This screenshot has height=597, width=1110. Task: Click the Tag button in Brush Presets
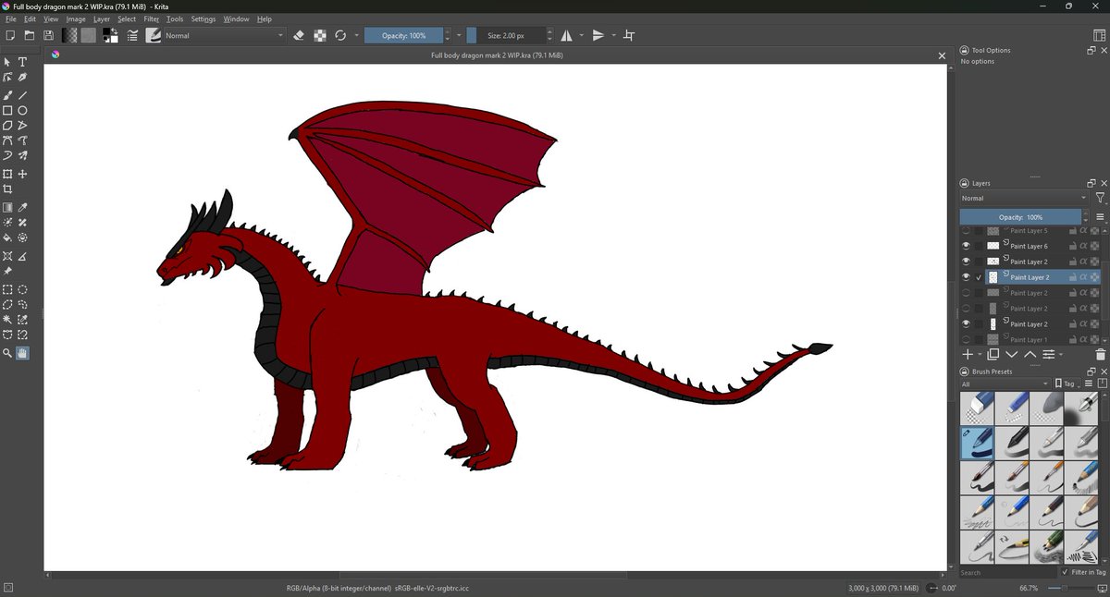1067,384
